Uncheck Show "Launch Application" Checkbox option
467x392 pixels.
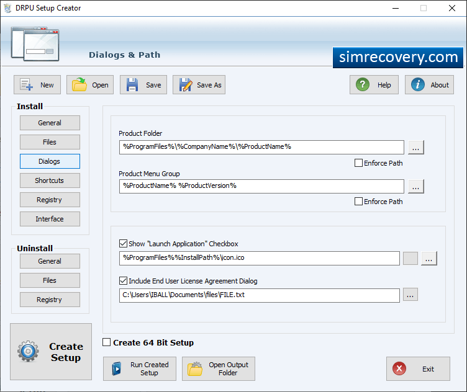(x=123, y=244)
